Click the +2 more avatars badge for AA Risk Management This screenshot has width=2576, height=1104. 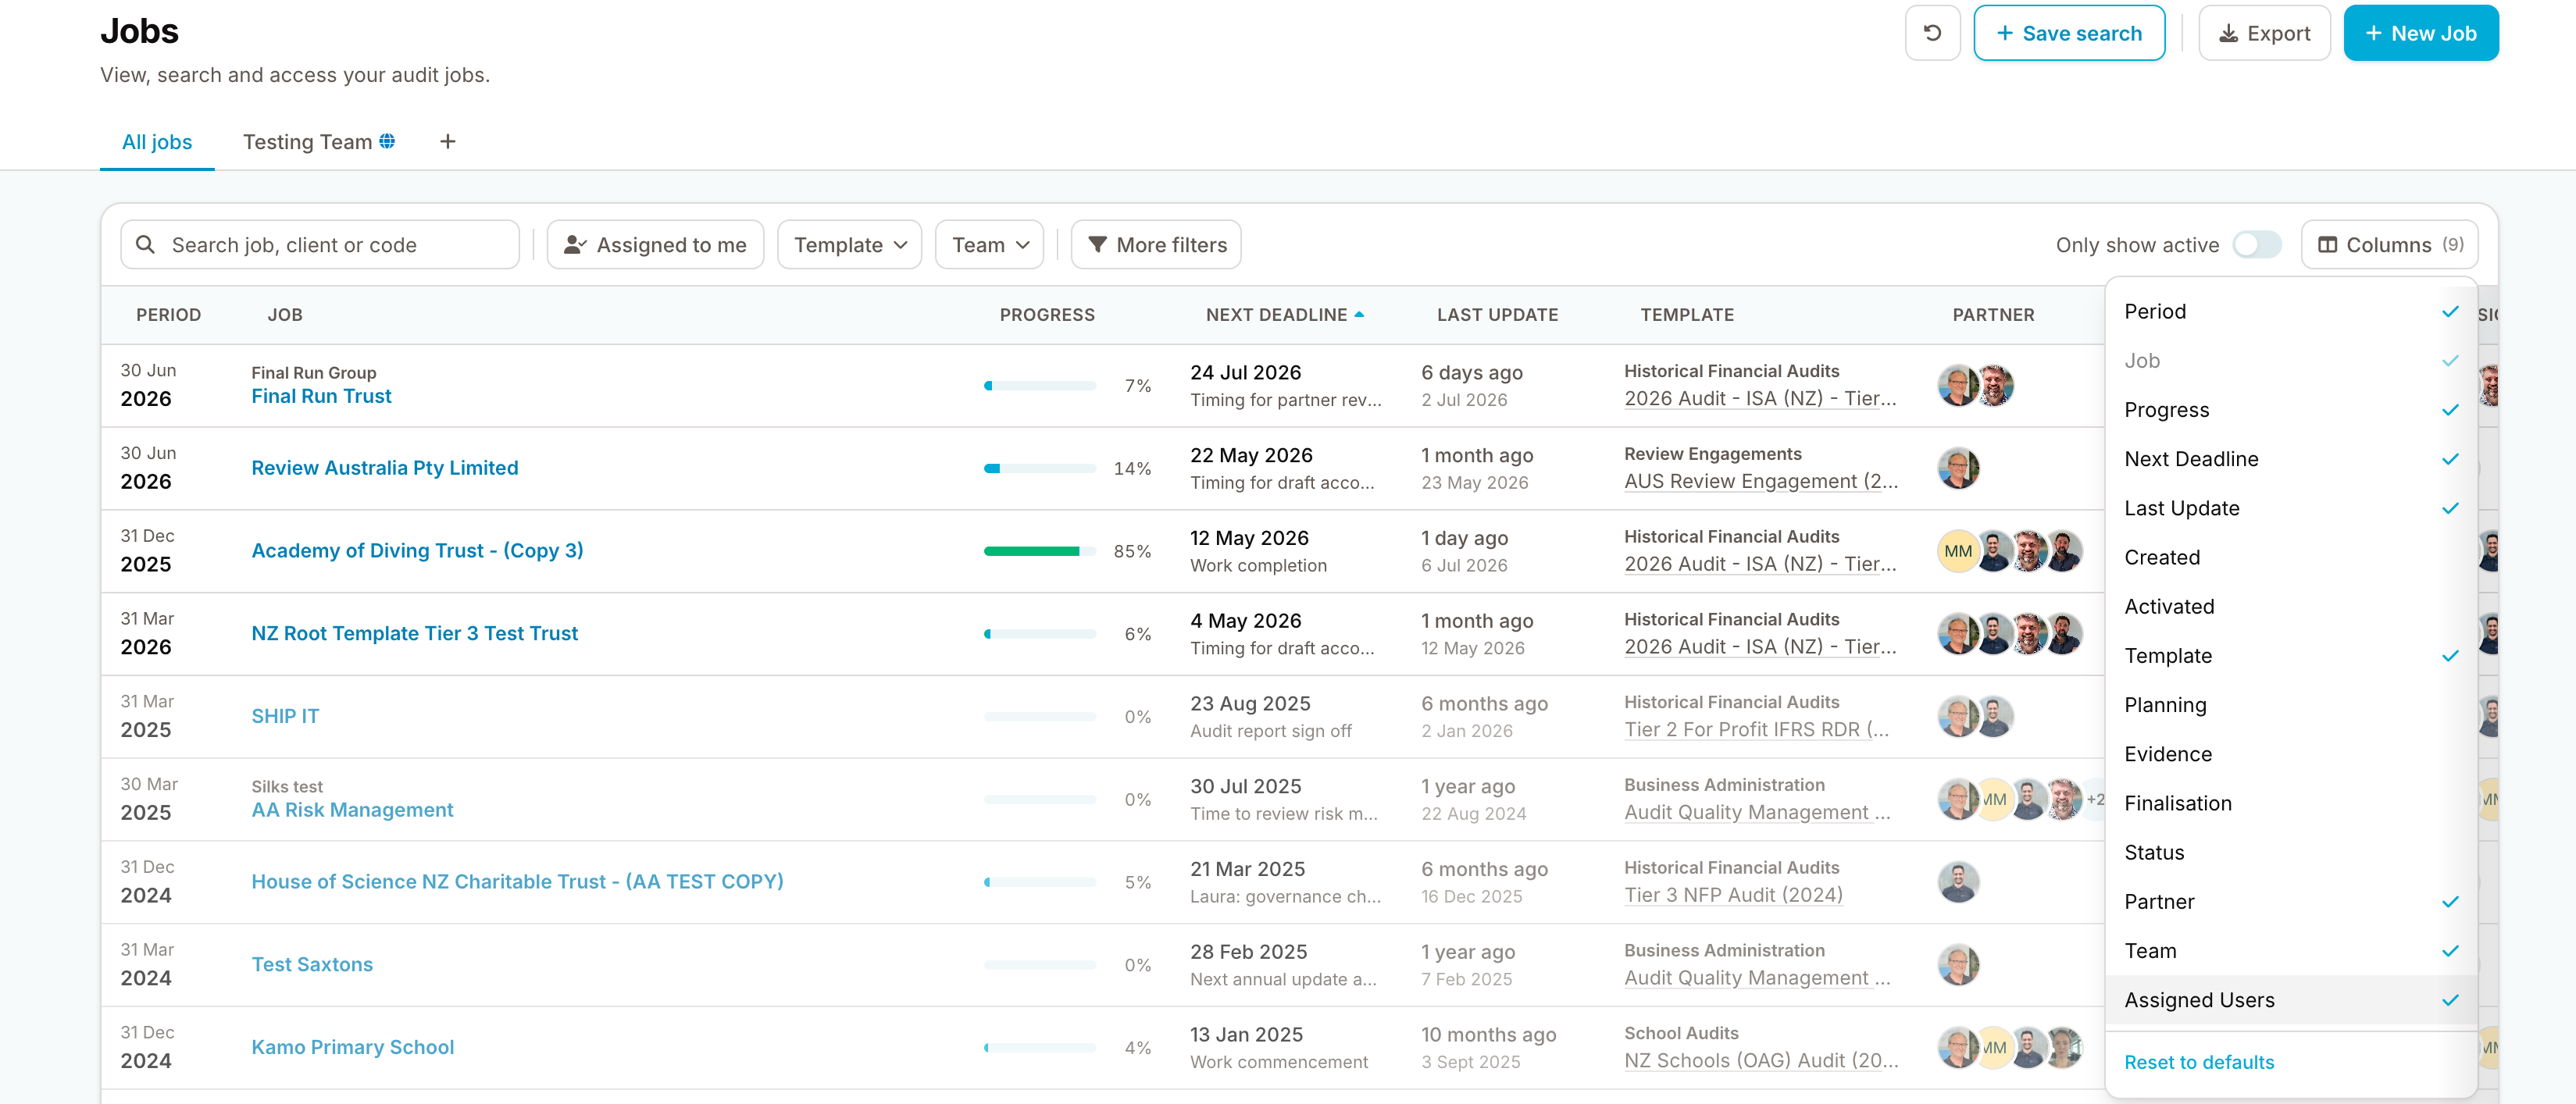coord(2094,799)
